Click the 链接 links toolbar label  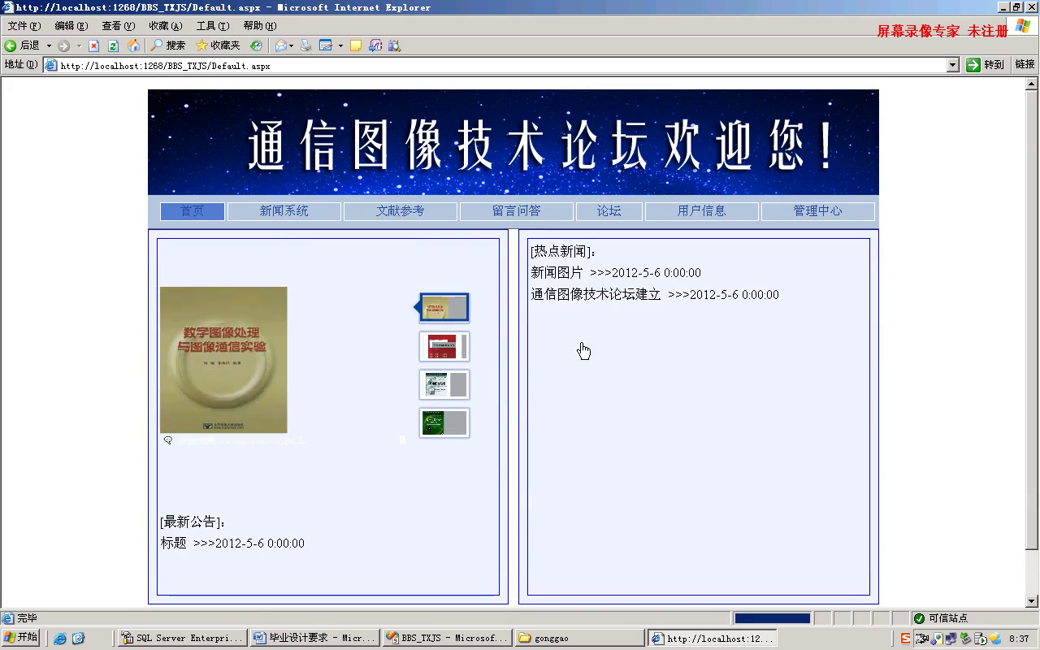pos(1025,65)
